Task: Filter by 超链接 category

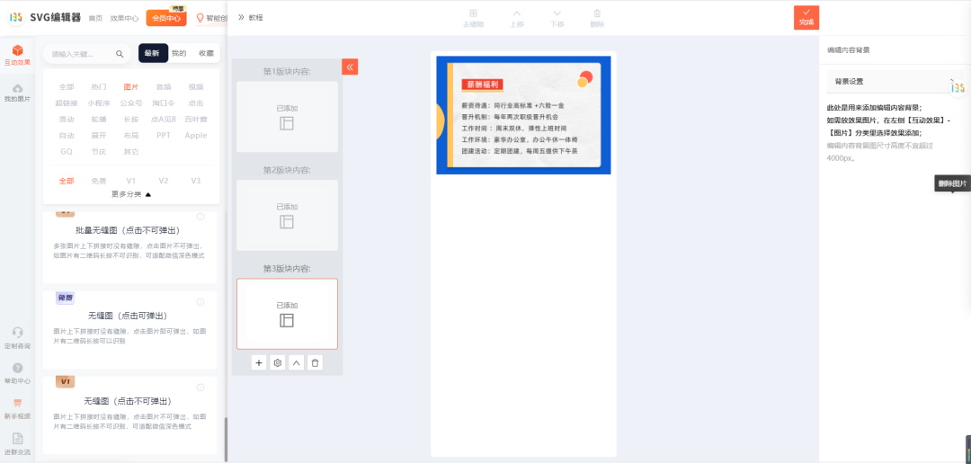Action: coord(67,103)
